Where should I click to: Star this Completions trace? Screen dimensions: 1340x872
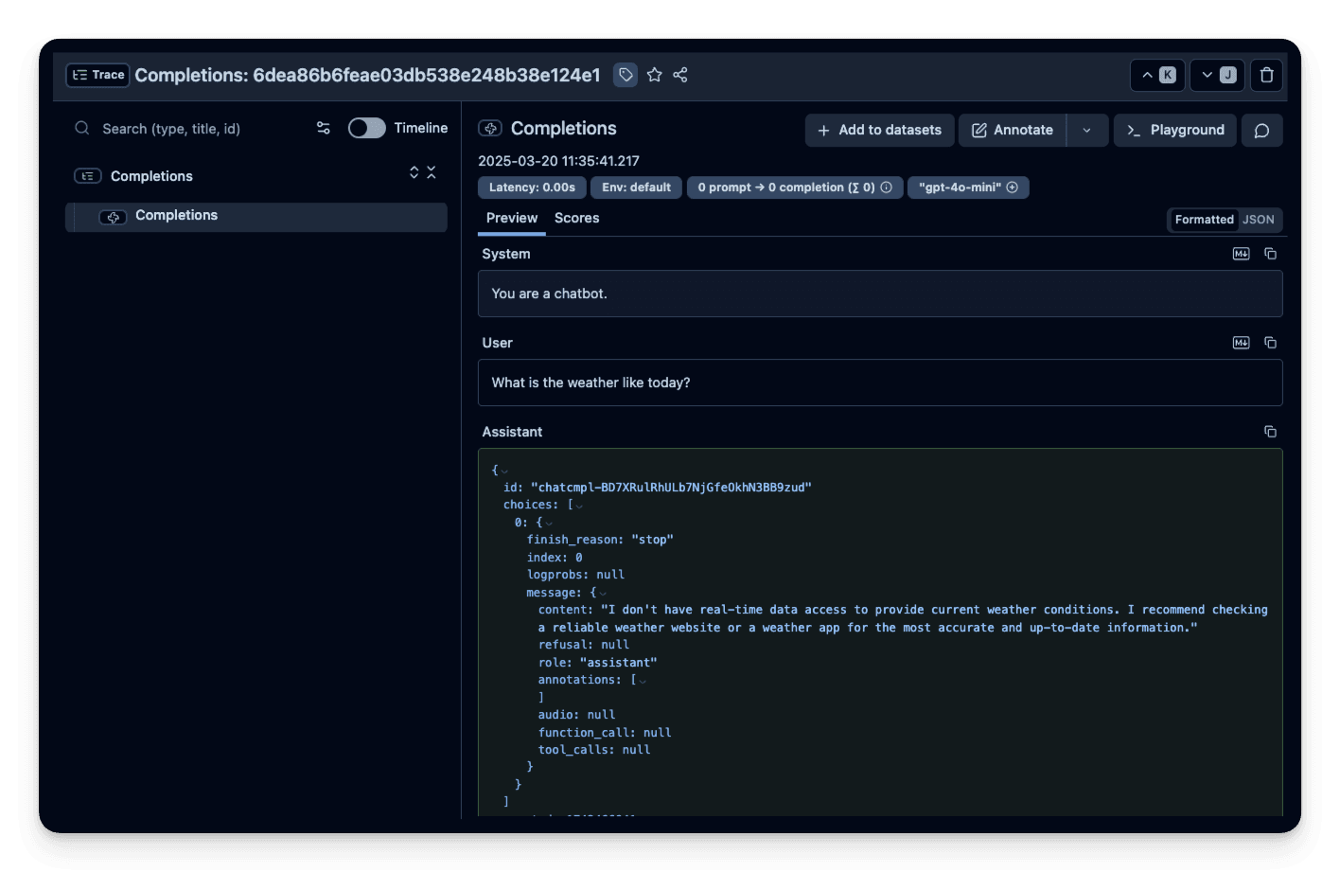(655, 74)
